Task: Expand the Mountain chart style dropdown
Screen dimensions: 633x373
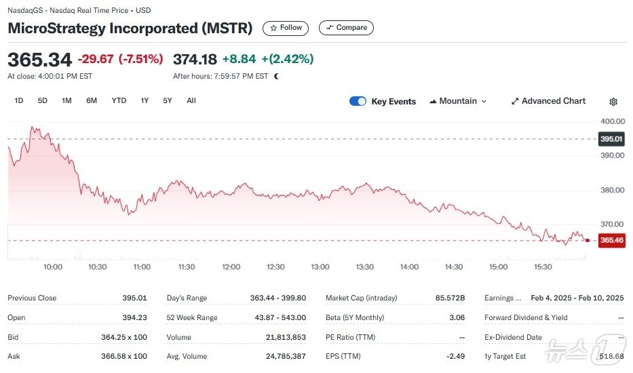Action: point(484,101)
